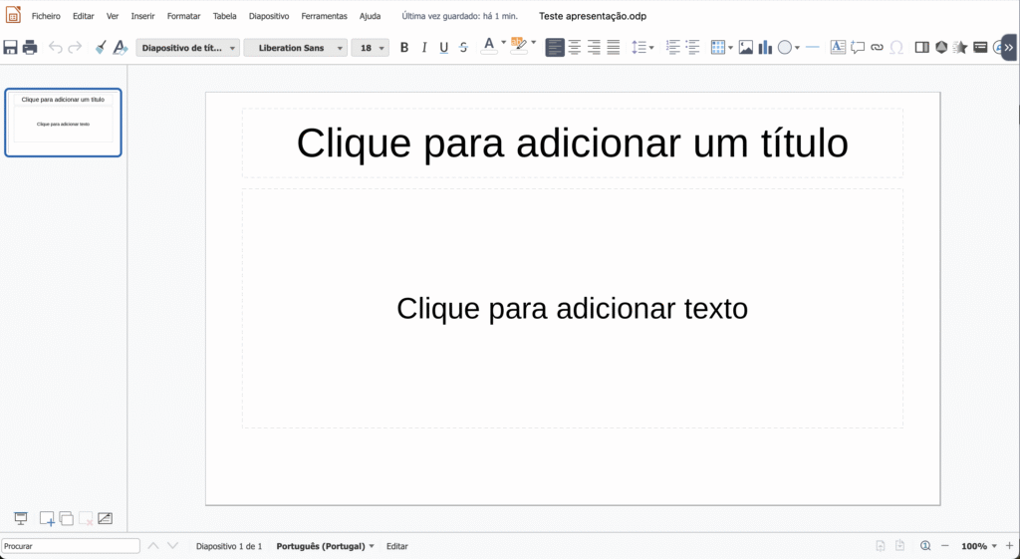Open the Ferramentas menu

324,16
